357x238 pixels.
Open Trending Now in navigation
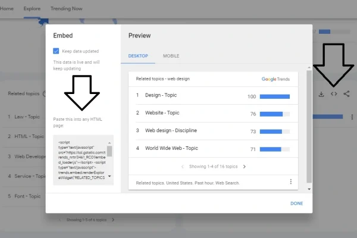tap(66, 9)
